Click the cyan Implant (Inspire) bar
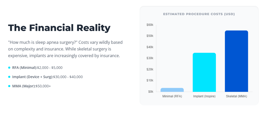 [x=204, y=72]
